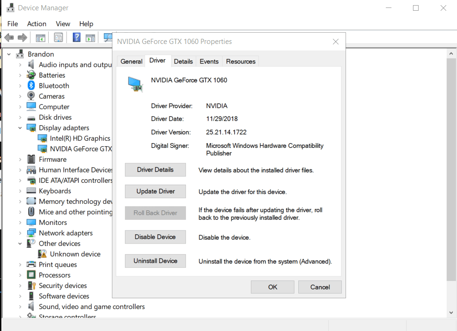
Task: Click the Disable Device button
Action: click(155, 237)
